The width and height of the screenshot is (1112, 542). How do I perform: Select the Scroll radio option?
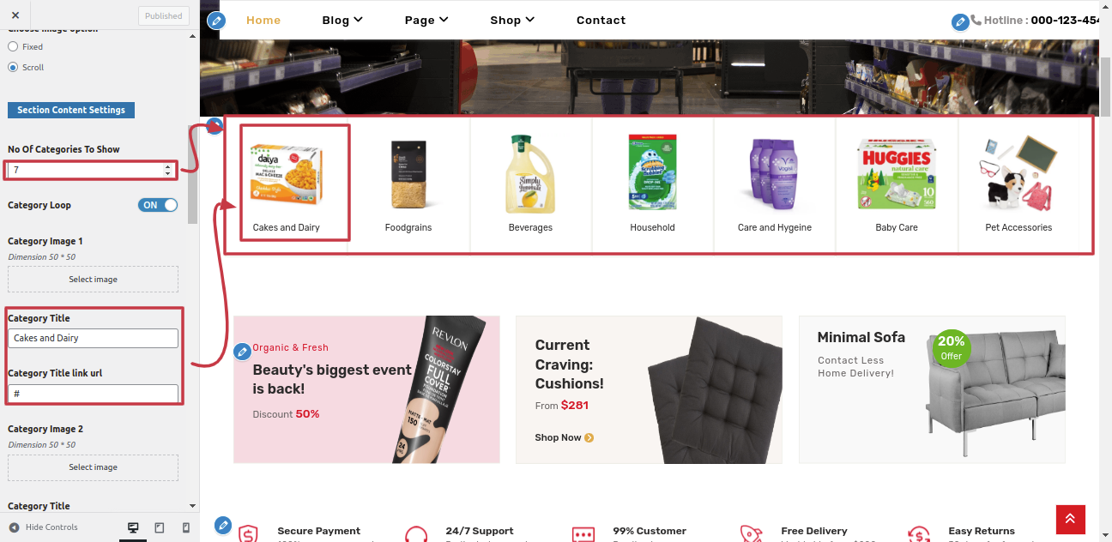[13, 67]
